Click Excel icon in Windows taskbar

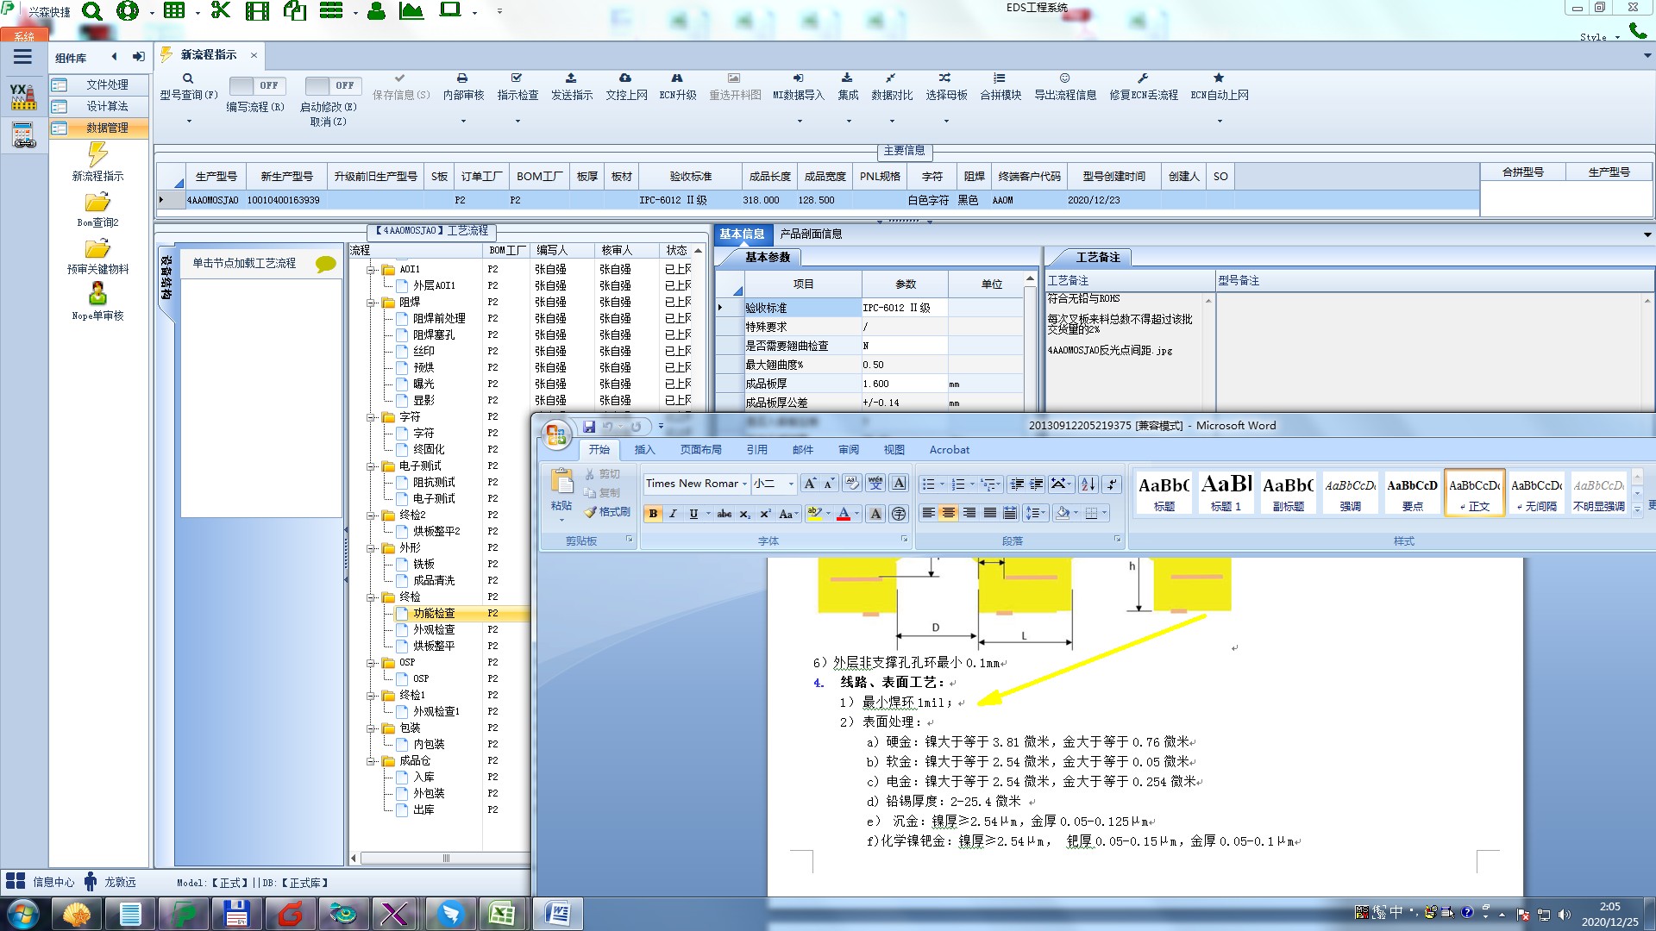click(503, 914)
